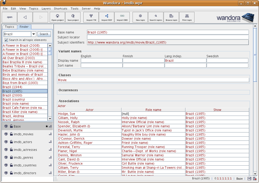Open the Shortcuts menu
The image size is (259, 183).
click(60, 9)
